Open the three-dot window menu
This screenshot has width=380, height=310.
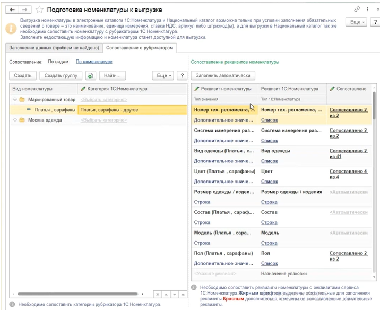(367, 10)
